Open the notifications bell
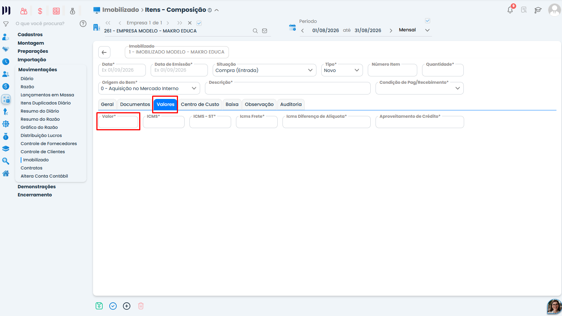 pos(510,10)
